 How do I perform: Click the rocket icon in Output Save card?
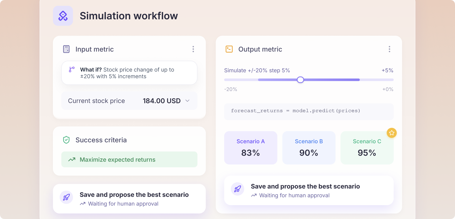(238, 189)
